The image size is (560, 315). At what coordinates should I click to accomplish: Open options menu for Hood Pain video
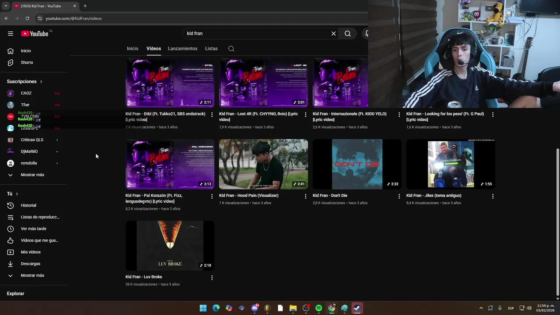coord(306,196)
